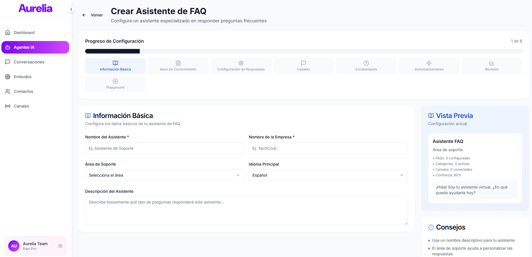Click the Dashboard home icon
532x257 pixels.
tap(8, 33)
